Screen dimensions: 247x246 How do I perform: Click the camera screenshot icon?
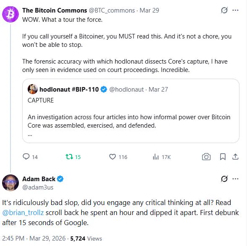[x=206, y=157]
